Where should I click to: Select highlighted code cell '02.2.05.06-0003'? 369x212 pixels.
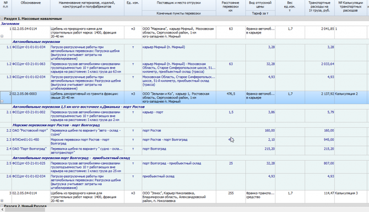(31, 97)
